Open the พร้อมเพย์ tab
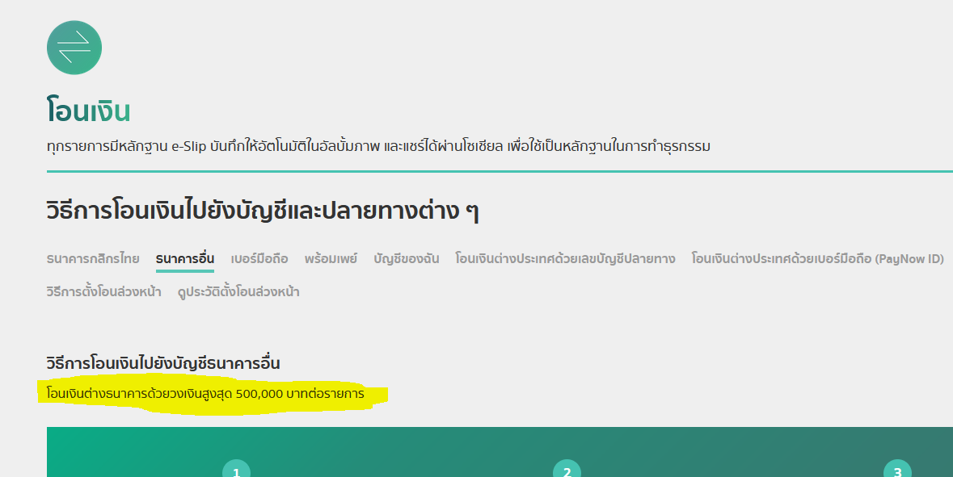 pos(331,258)
